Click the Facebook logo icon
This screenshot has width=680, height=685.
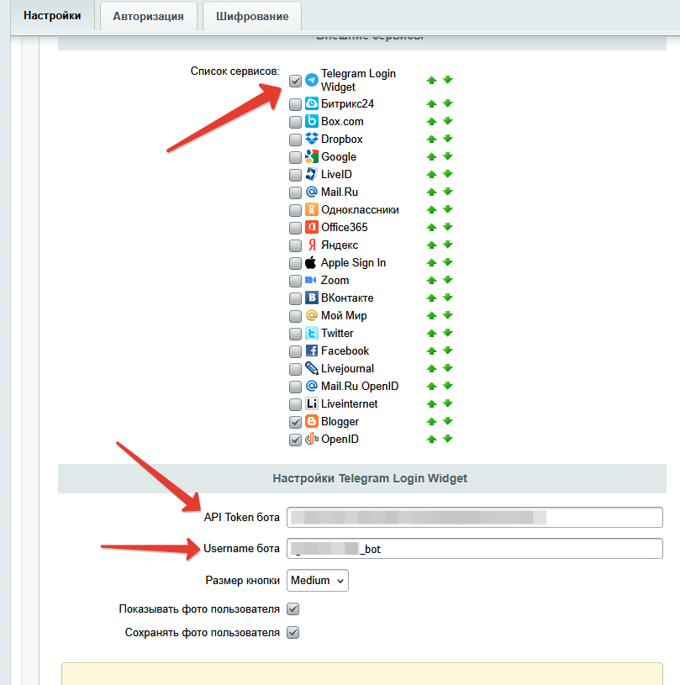[x=312, y=350]
